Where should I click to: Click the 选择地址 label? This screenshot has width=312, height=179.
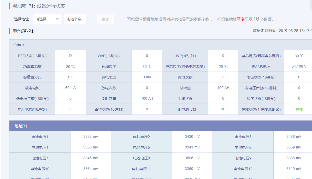pyautogui.click(x=21, y=19)
